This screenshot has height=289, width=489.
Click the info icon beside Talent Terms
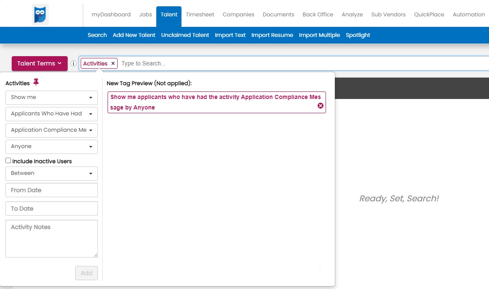coord(74,63)
